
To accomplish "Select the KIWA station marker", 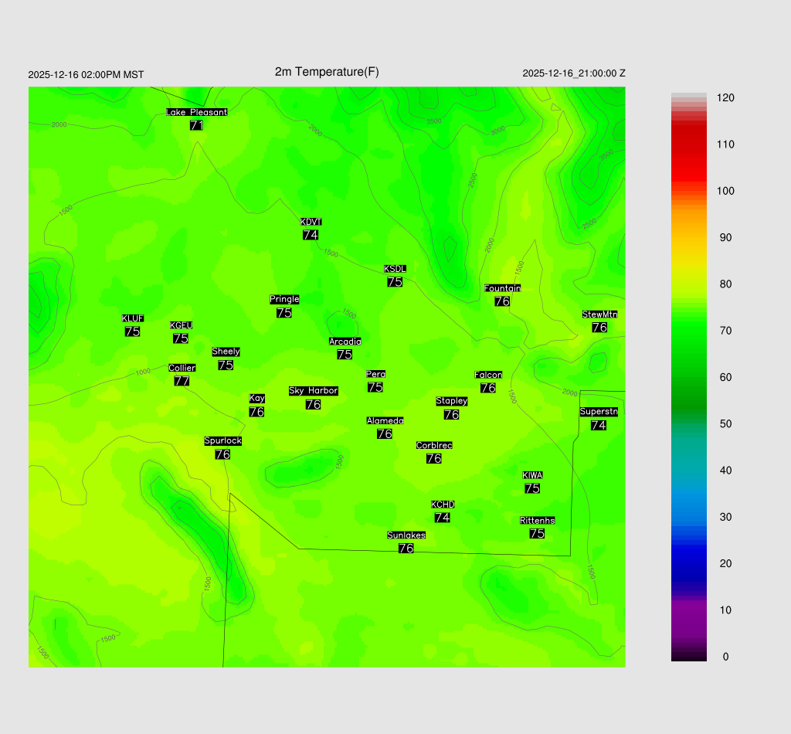I will click(532, 475).
